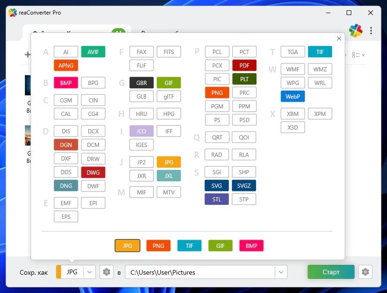Open conversion settings gear next to Старт
The height and width of the screenshot is (293, 387).
click(x=364, y=272)
